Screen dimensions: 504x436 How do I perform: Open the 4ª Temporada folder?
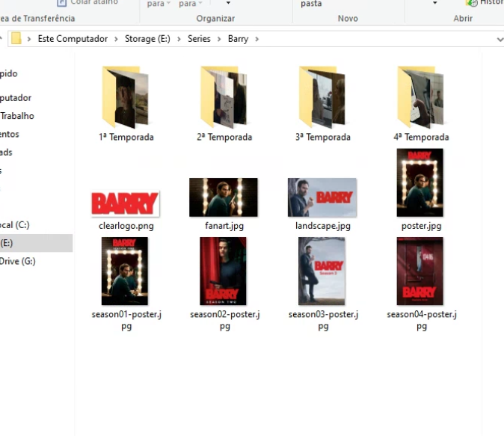pos(421,97)
